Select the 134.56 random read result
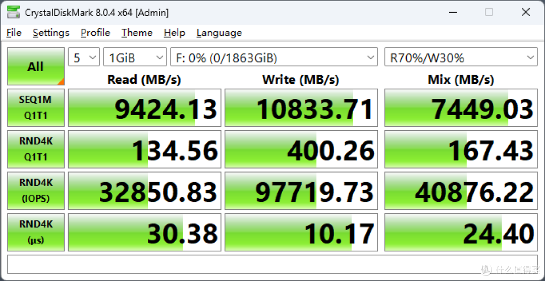Image resolution: width=545 pixels, height=281 pixels. pos(145,149)
